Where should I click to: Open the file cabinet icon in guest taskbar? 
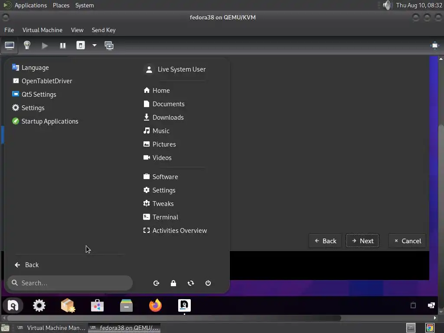point(126,306)
